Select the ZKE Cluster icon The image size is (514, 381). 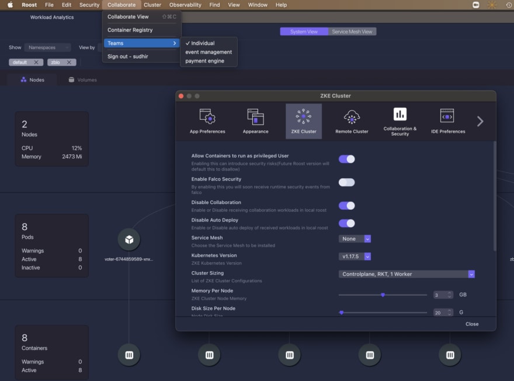click(x=304, y=121)
